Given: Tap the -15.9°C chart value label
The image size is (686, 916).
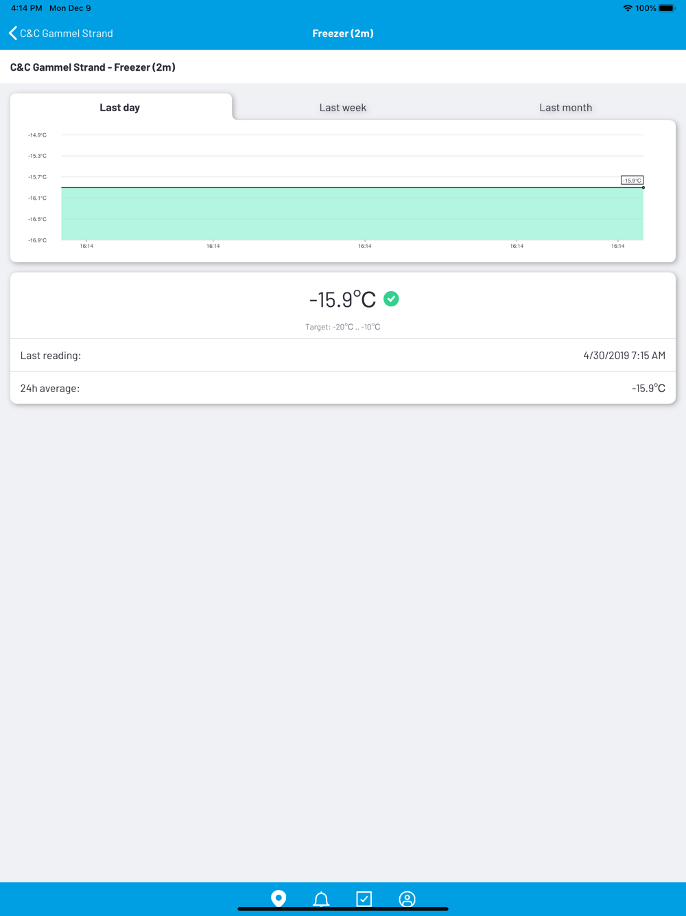Looking at the screenshot, I should coord(632,181).
